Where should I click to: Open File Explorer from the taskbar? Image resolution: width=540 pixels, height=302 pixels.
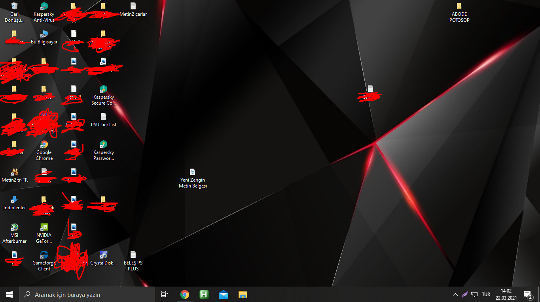[243, 294]
